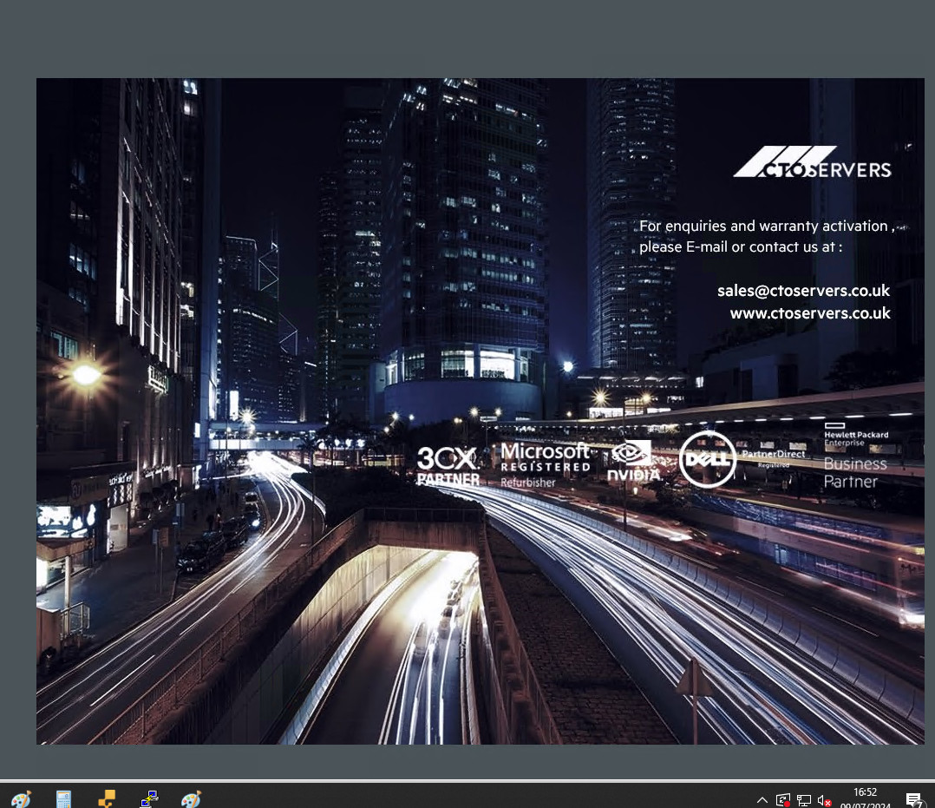
Task: Open the muted volume speaker tray icon
Action: [x=824, y=800]
